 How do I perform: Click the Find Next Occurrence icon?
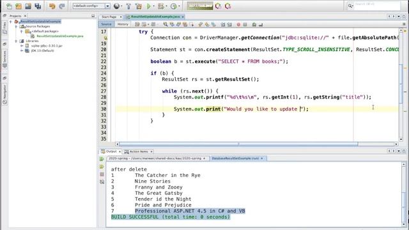[178, 24]
